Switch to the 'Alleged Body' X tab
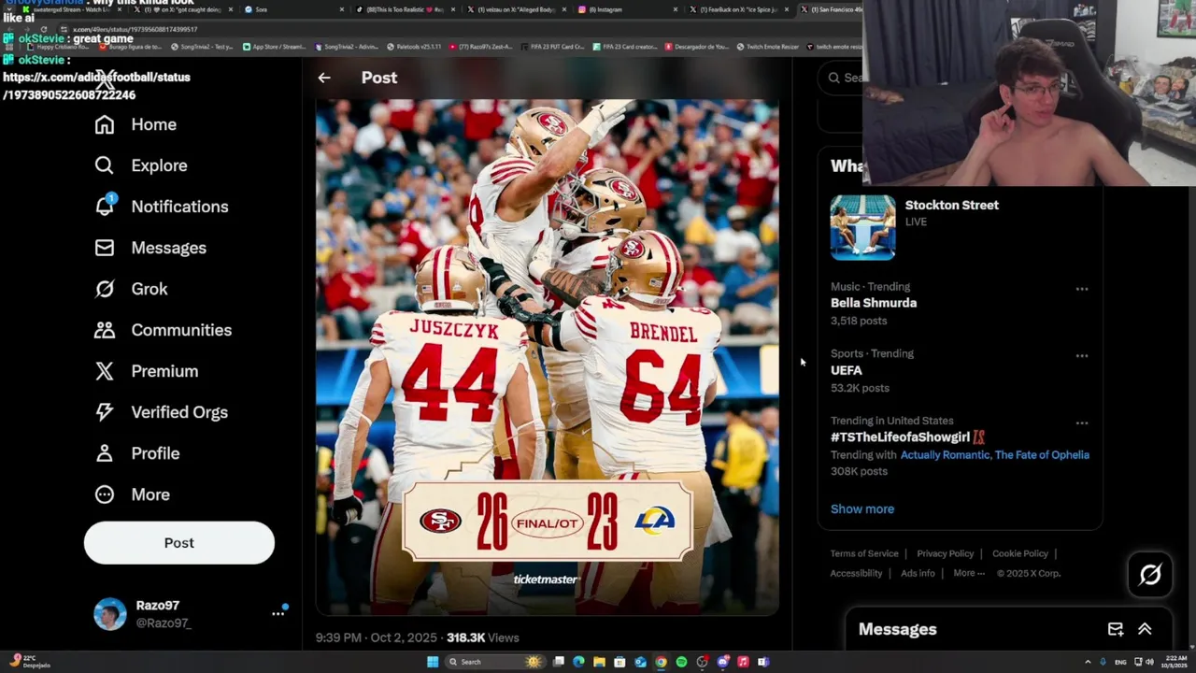1196x673 pixels. click(519, 9)
